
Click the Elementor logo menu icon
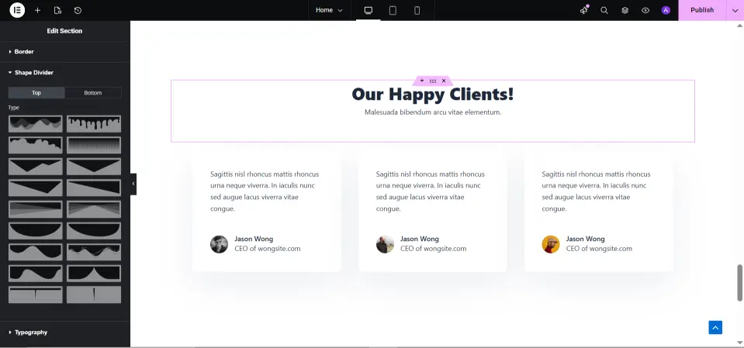point(17,10)
